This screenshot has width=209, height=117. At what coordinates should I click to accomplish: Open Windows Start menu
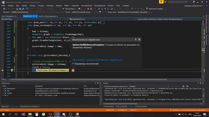tap(3, 114)
